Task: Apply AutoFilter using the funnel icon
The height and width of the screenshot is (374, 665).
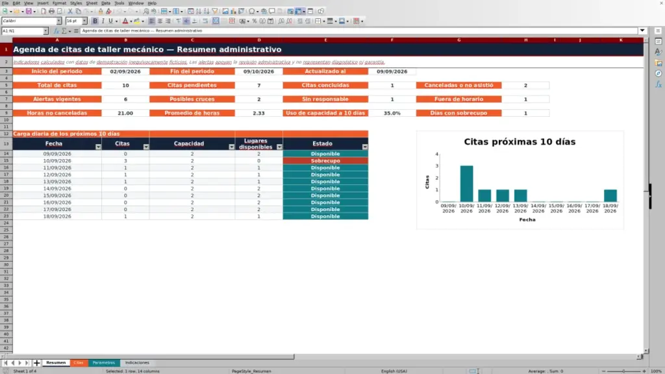Action: [x=215, y=12]
